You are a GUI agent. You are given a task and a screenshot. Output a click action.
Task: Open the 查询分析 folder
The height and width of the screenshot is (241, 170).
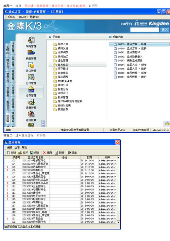coord(61,85)
